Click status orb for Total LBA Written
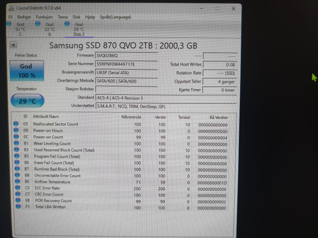This screenshot has height=238, width=318. tap(18, 206)
